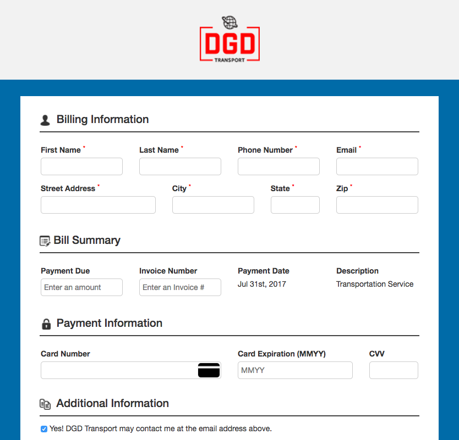
Task: Click the Payment Information padlock icon
Action: [x=46, y=324]
